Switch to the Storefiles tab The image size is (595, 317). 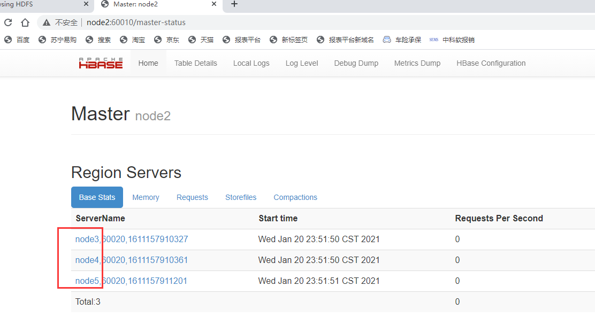[x=241, y=197]
